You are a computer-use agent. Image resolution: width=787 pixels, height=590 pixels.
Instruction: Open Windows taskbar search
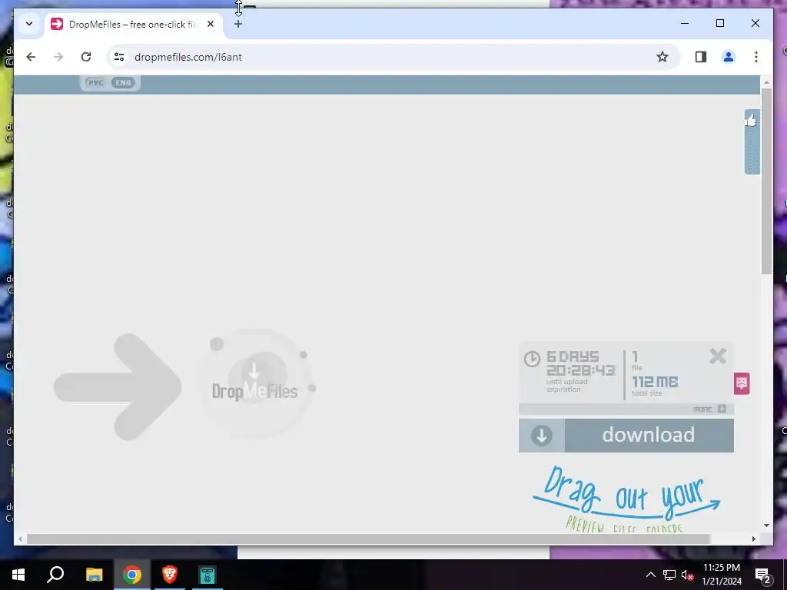click(x=55, y=575)
